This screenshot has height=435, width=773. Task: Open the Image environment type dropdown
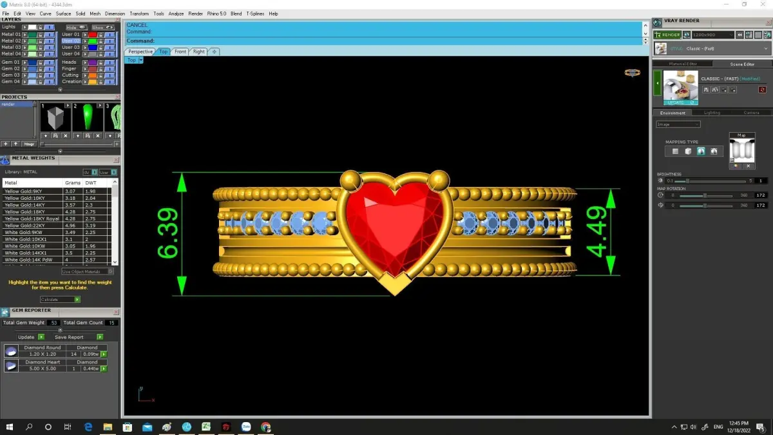(678, 124)
